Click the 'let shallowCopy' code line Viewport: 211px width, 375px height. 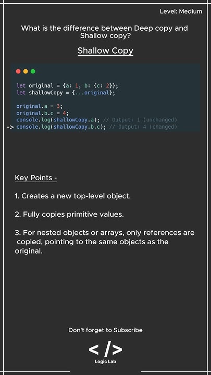click(x=66, y=93)
